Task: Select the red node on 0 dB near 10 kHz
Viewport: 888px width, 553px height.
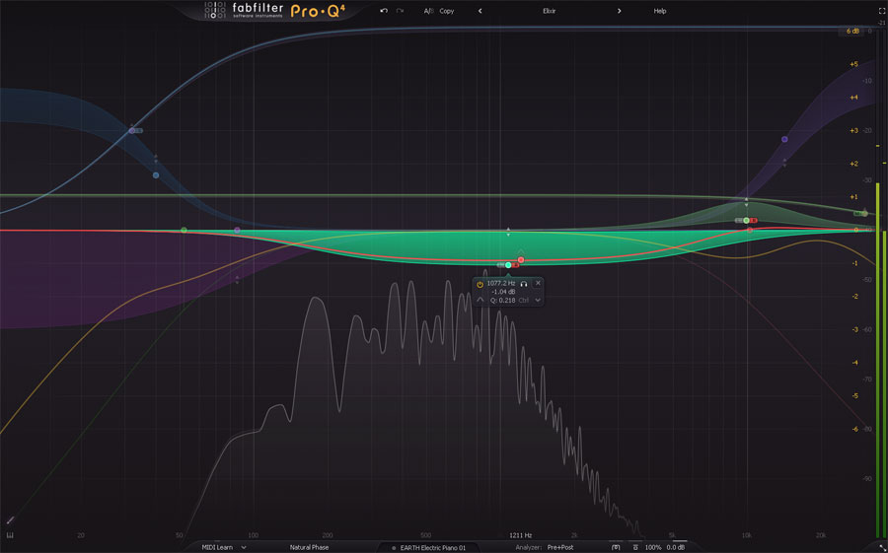Action: point(750,230)
